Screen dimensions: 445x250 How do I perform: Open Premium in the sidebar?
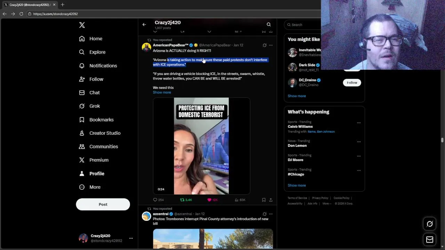pyautogui.click(x=94, y=160)
